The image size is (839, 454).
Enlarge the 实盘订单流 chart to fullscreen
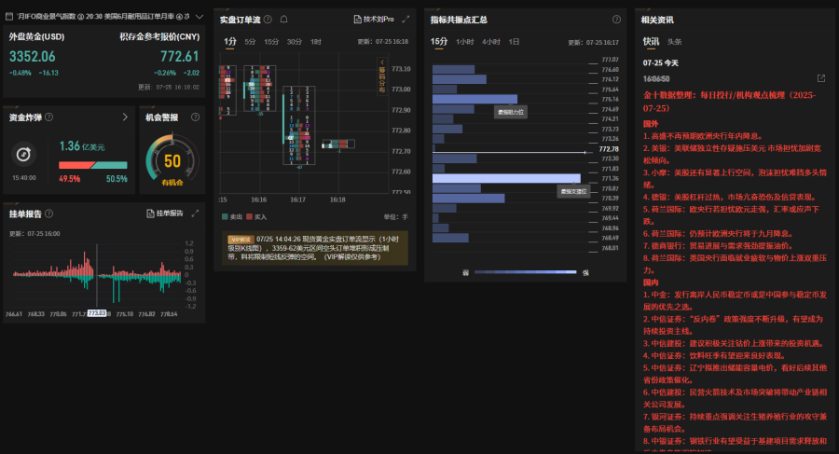coord(406,20)
